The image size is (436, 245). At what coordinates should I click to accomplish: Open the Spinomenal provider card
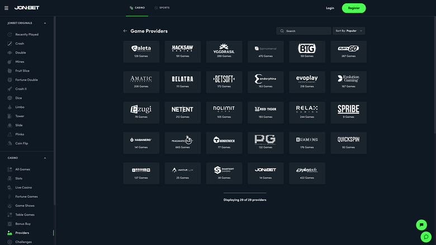pyautogui.click(x=266, y=51)
